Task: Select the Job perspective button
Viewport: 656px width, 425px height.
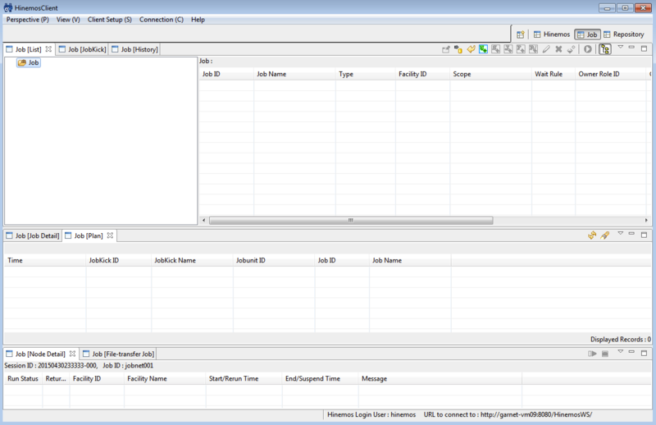Action: pyautogui.click(x=588, y=34)
